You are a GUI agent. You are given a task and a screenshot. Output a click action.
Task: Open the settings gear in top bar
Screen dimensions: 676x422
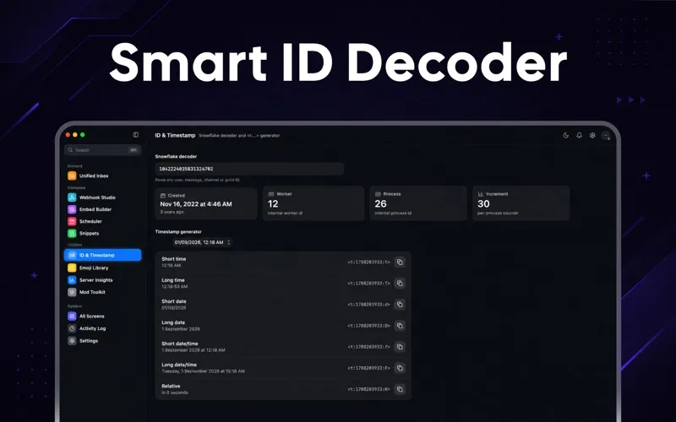pyautogui.click(x=592, y=135)
